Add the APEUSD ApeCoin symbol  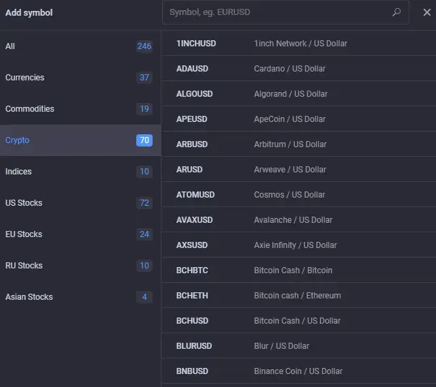point(298,119)
